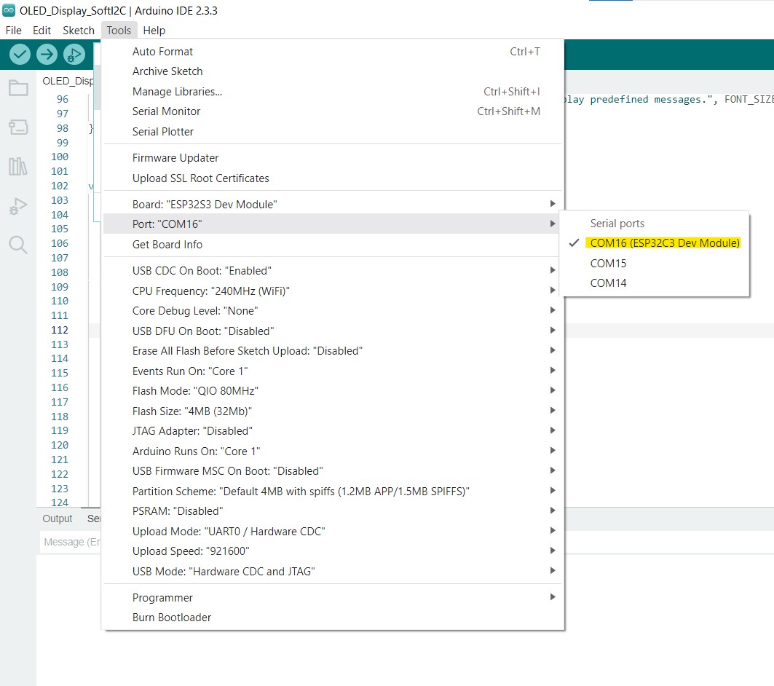The image size is (774, 686).
Task: Expand Events Run On Core 1 submenu
Action: (333, 371)
